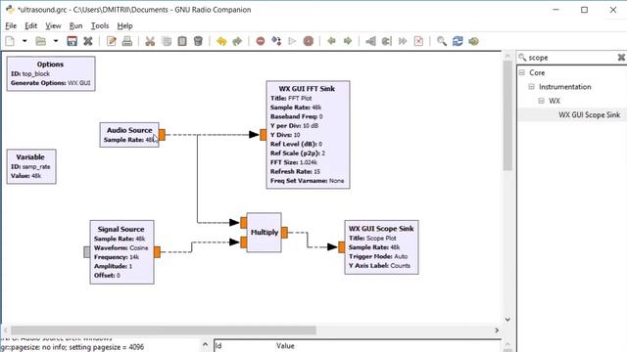Print the flow graph

point(127,41)
